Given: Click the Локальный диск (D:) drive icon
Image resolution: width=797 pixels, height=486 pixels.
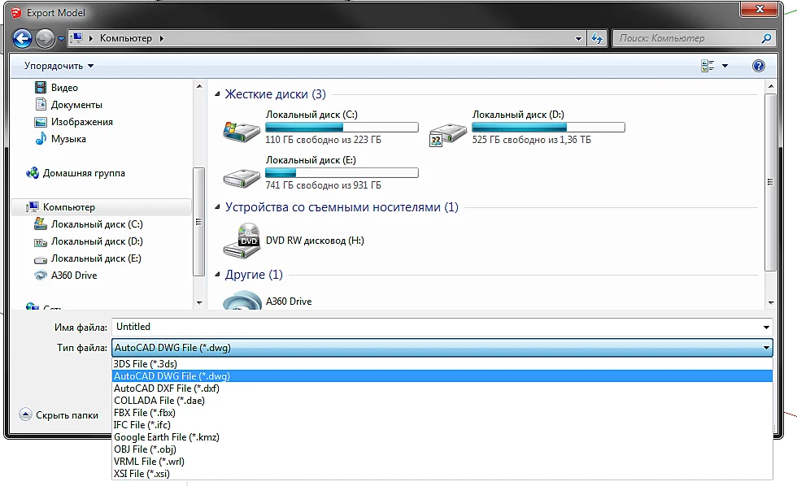Looking at the screenshot, I should point(447,134).
